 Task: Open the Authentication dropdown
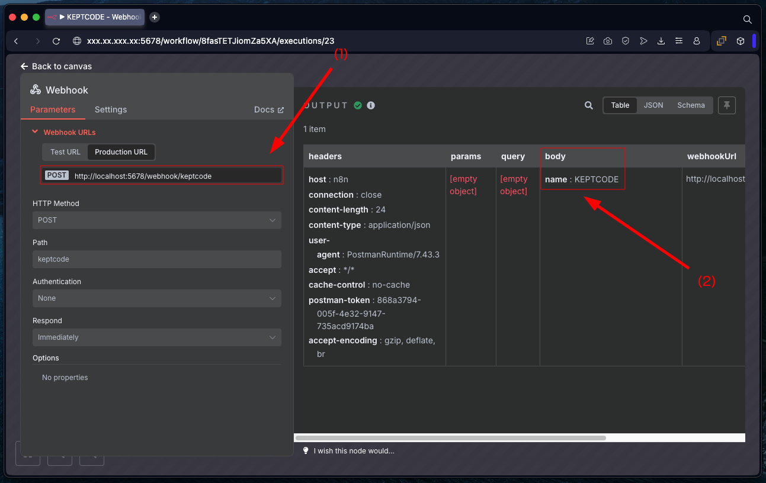click(x=156, y=298)
